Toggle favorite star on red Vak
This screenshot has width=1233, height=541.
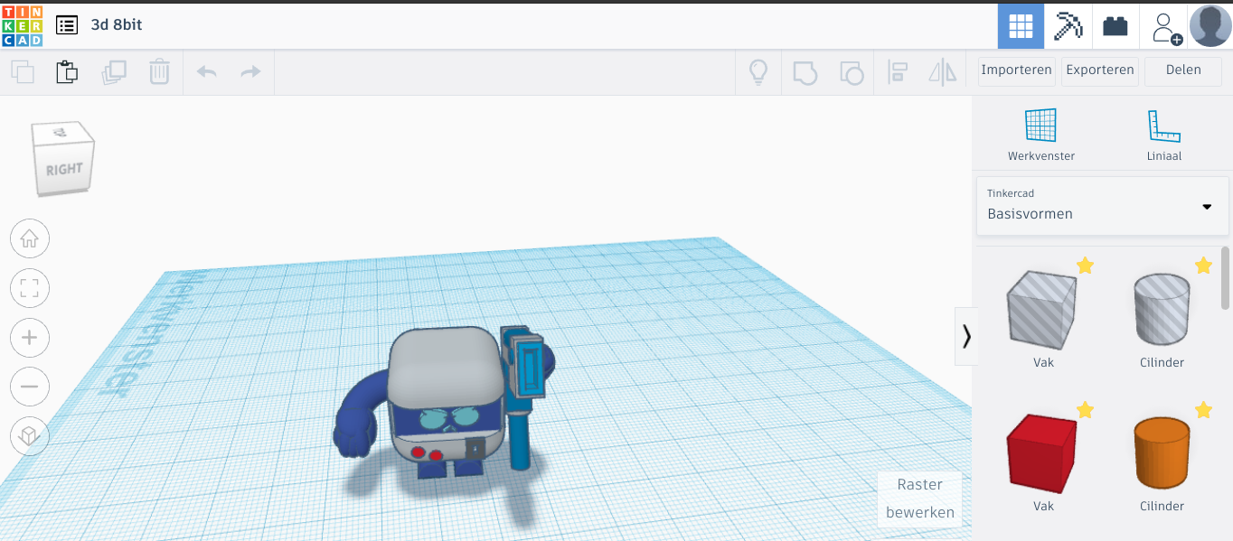1085,410
